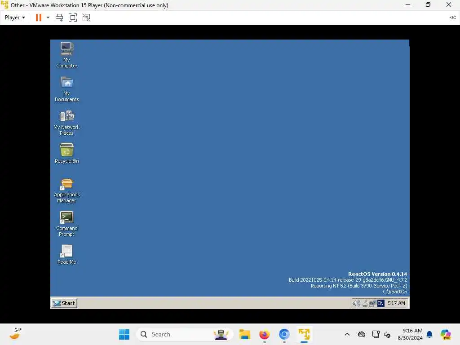Click VMware Player taskbar icon
The width and height of the screenshot is (460, 345).
coord(304,334)
